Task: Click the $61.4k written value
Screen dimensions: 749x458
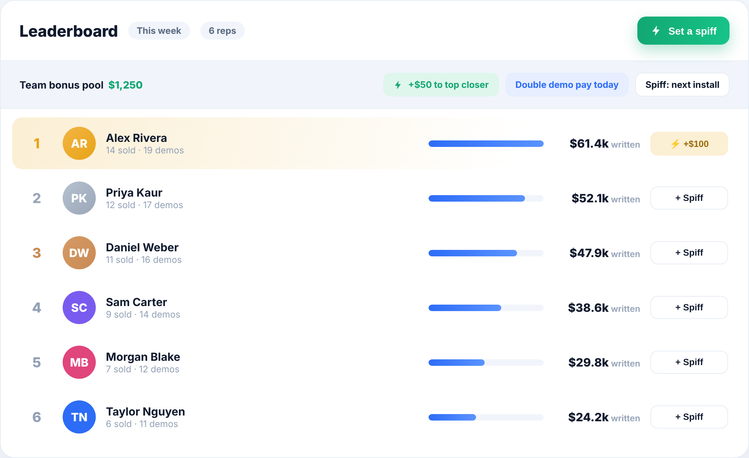Action: pyautogui.click(x=605, y=144)
